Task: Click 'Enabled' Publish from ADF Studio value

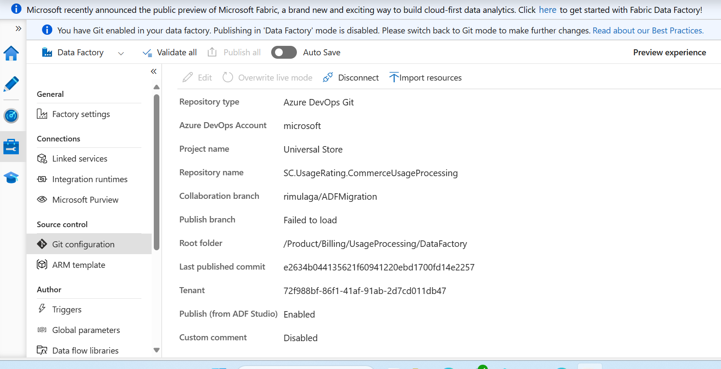Action: pyautogui.click(x=299, y=315)
